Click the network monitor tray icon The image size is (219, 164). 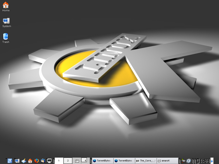click(183, 161)
